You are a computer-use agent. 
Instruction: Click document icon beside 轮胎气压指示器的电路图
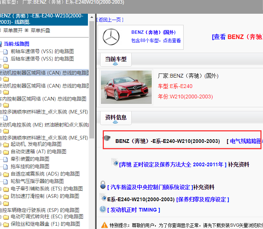(6, 181)
